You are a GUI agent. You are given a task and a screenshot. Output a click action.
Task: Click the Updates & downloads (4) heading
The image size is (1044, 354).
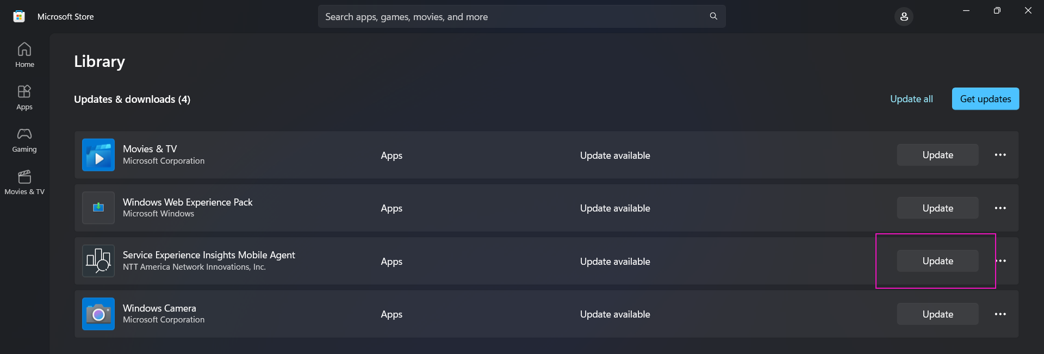[x=132, y=99]
